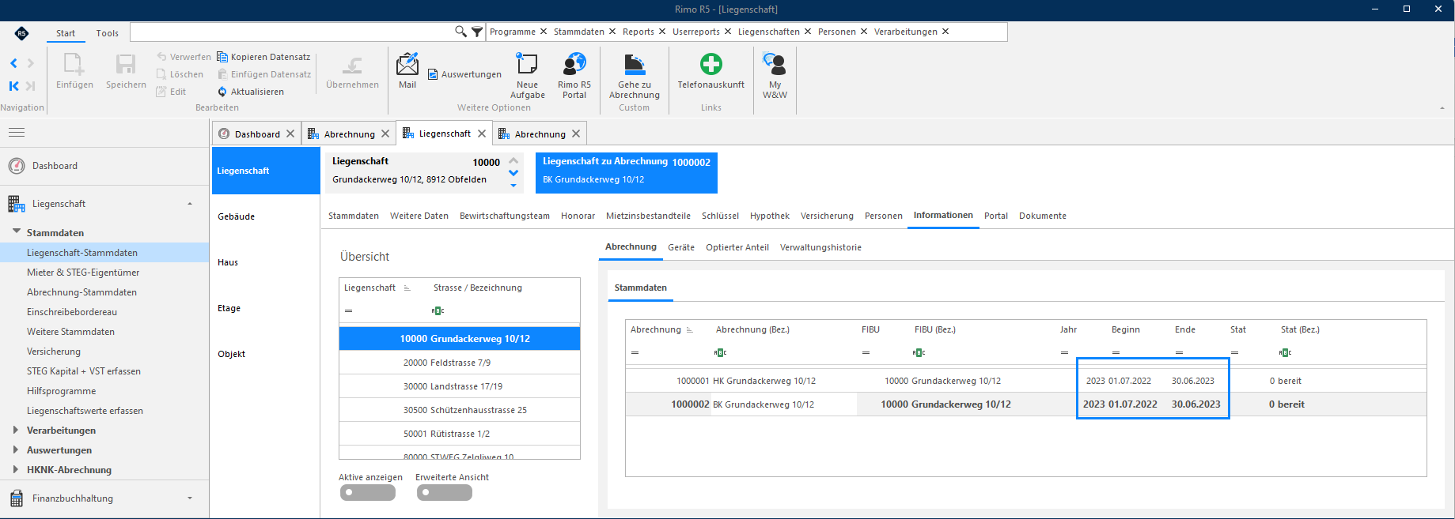Click the funnel filter icon beside search

477,32
